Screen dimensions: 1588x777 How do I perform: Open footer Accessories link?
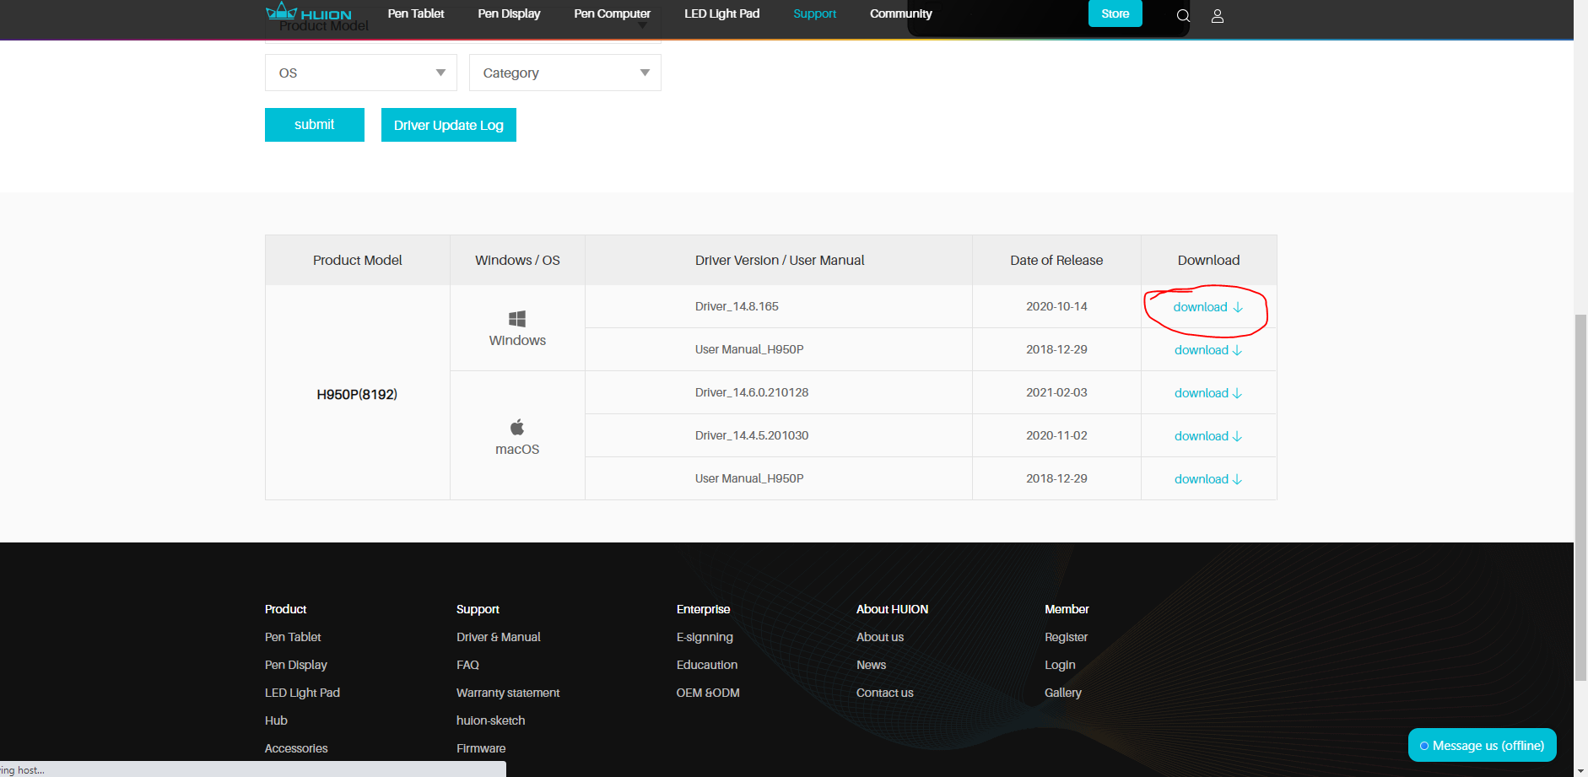(296, 748)
